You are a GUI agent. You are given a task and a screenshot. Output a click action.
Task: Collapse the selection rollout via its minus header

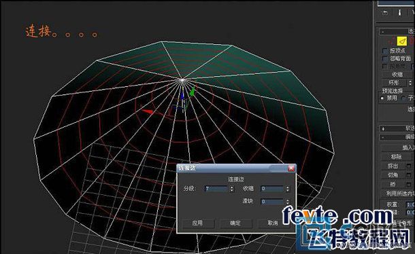pos(397,32)
